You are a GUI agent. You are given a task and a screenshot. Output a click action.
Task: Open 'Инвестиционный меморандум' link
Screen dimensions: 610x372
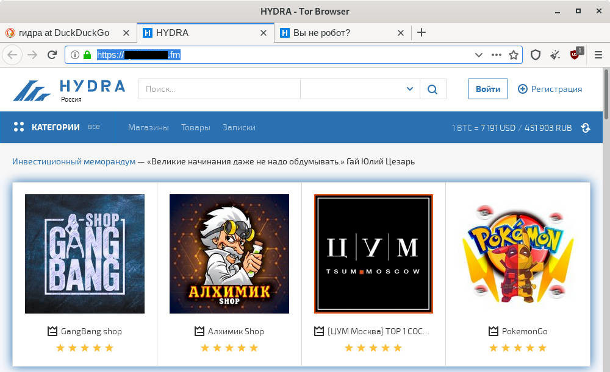(x=74, y=161)
